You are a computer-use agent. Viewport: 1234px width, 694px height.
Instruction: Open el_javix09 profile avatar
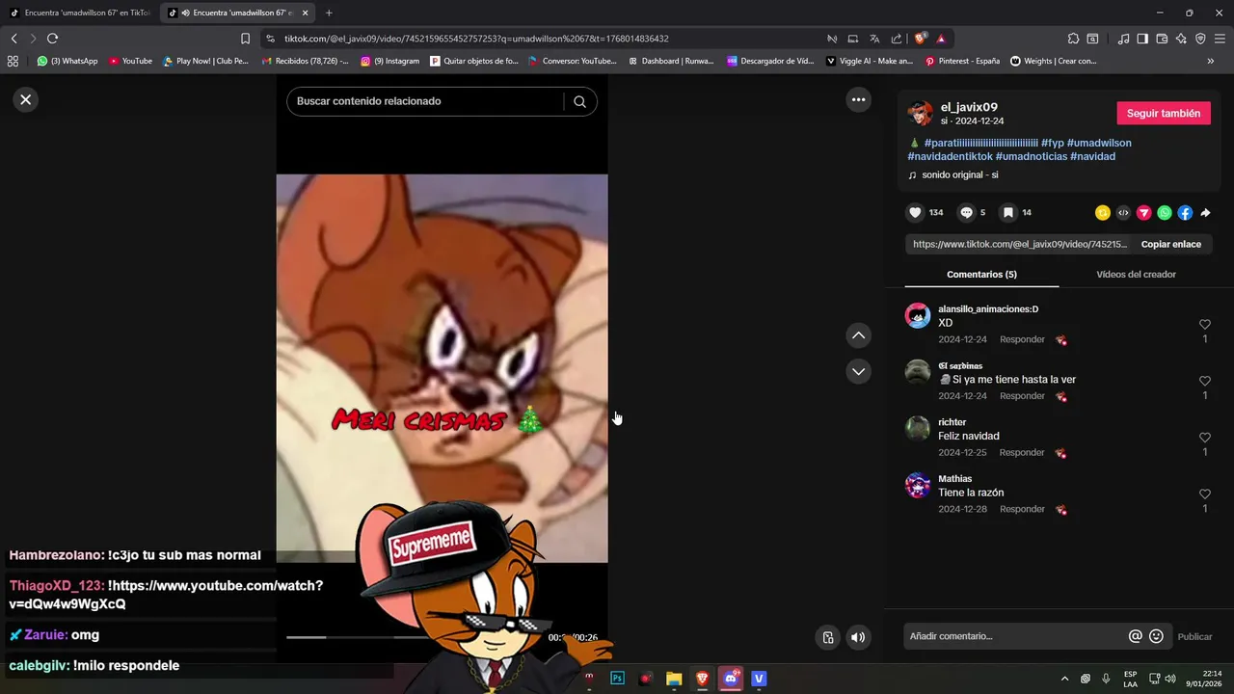coord(921,114)
